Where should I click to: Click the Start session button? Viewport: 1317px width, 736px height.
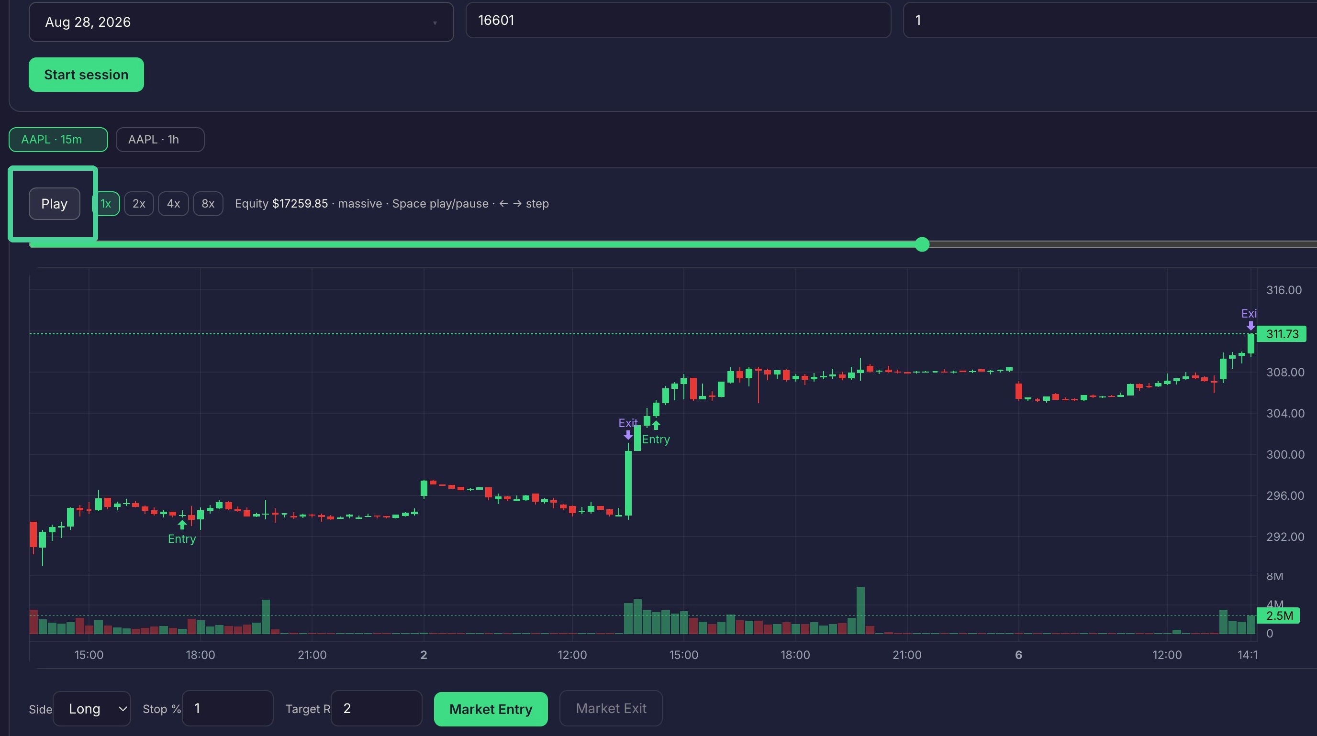(x=87, y=75)
